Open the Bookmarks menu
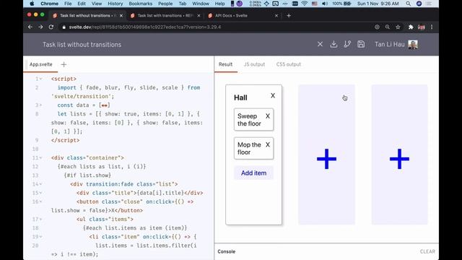This screenshot has height=260, width=462. coord(140,4)
